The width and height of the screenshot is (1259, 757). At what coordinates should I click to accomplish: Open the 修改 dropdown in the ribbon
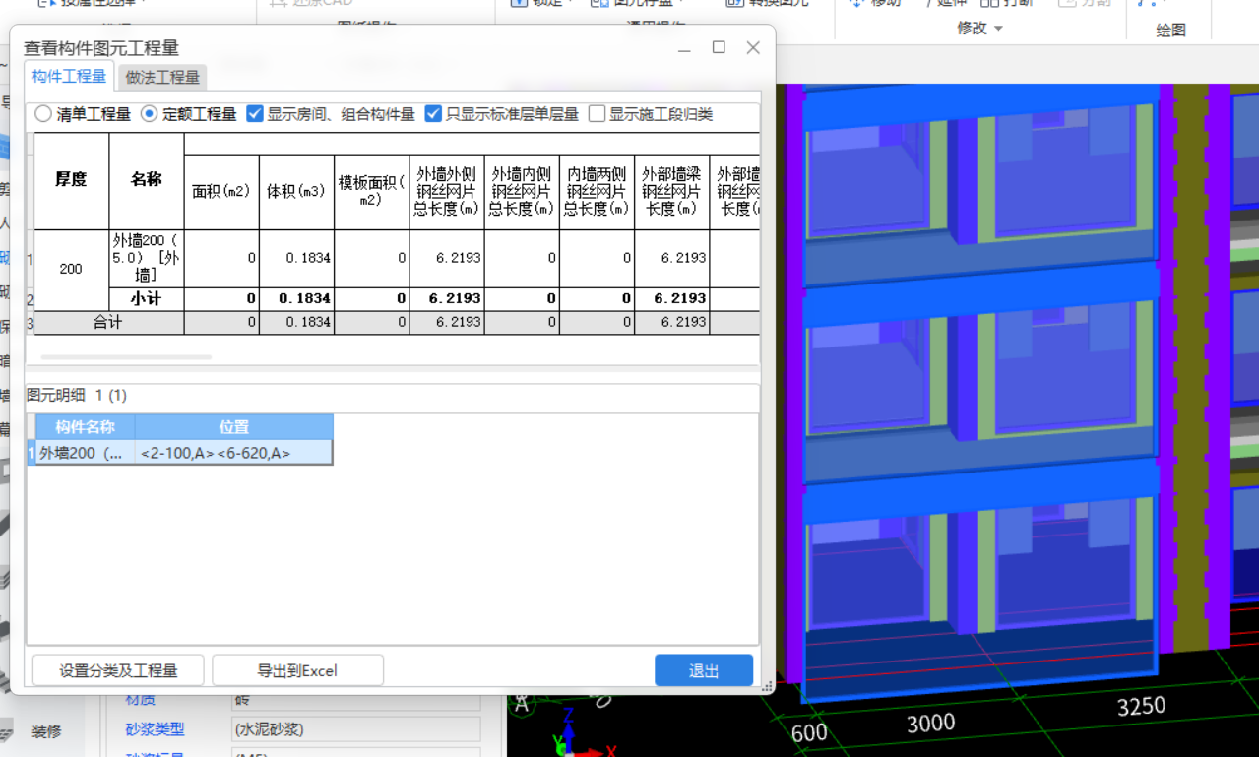[x=979, y=29]
